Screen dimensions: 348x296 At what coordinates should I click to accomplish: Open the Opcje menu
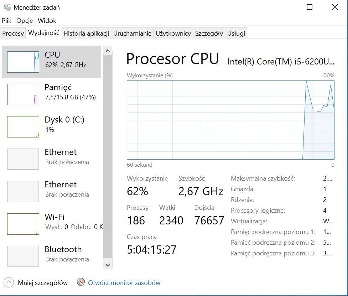click(25, 21)
